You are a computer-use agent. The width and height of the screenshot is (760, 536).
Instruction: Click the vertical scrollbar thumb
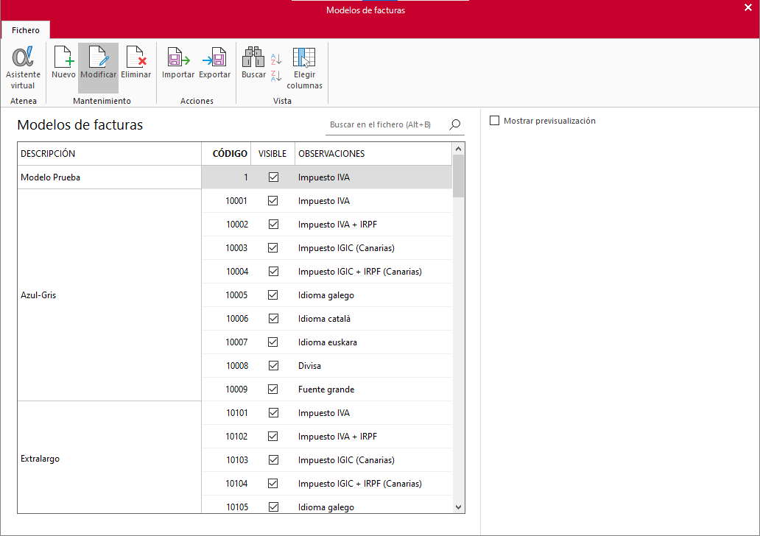click(x=459, y=176)
